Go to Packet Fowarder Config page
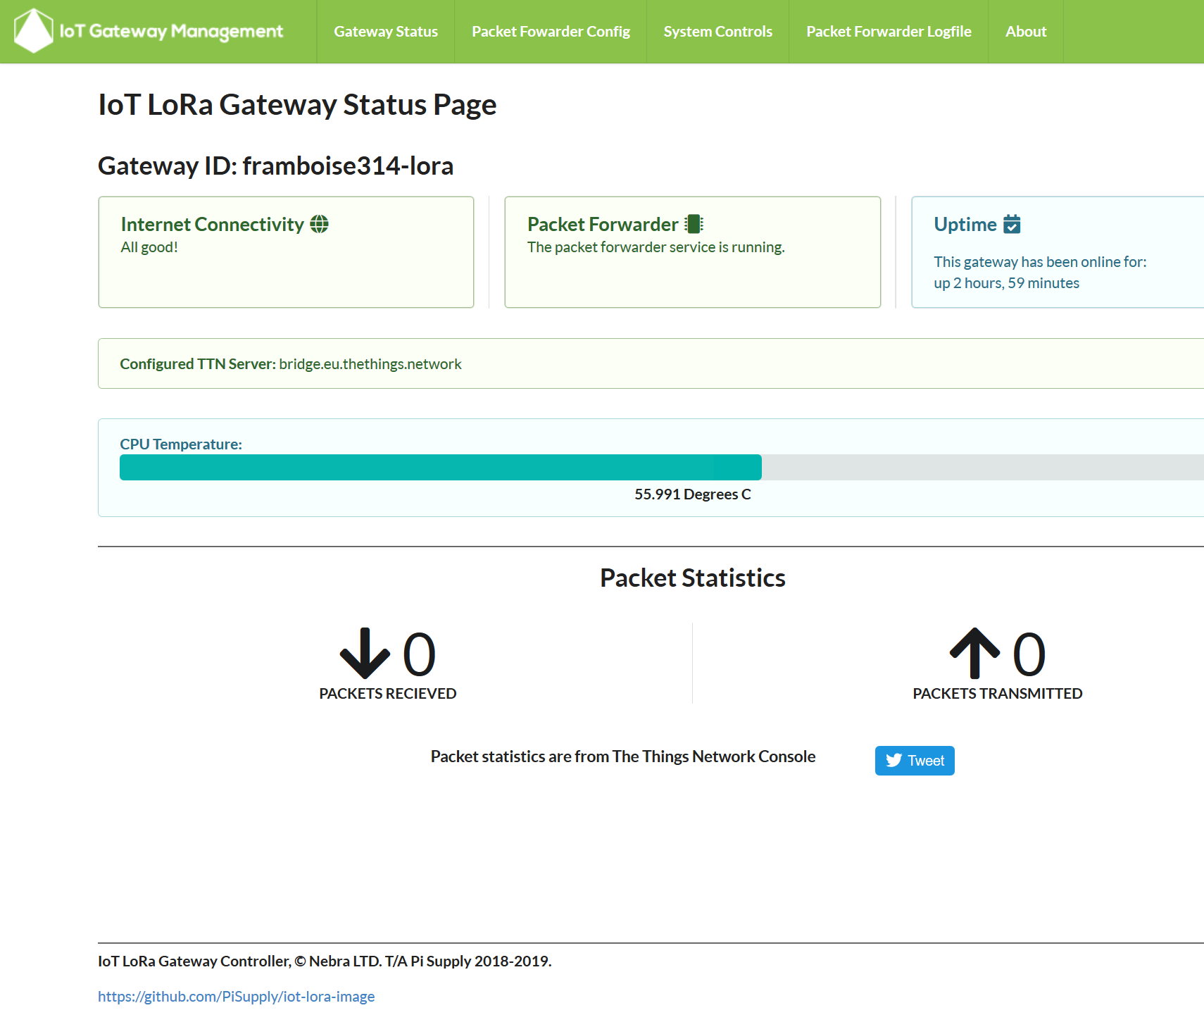The image size is (1204, 1015). (x=551, y=32)
